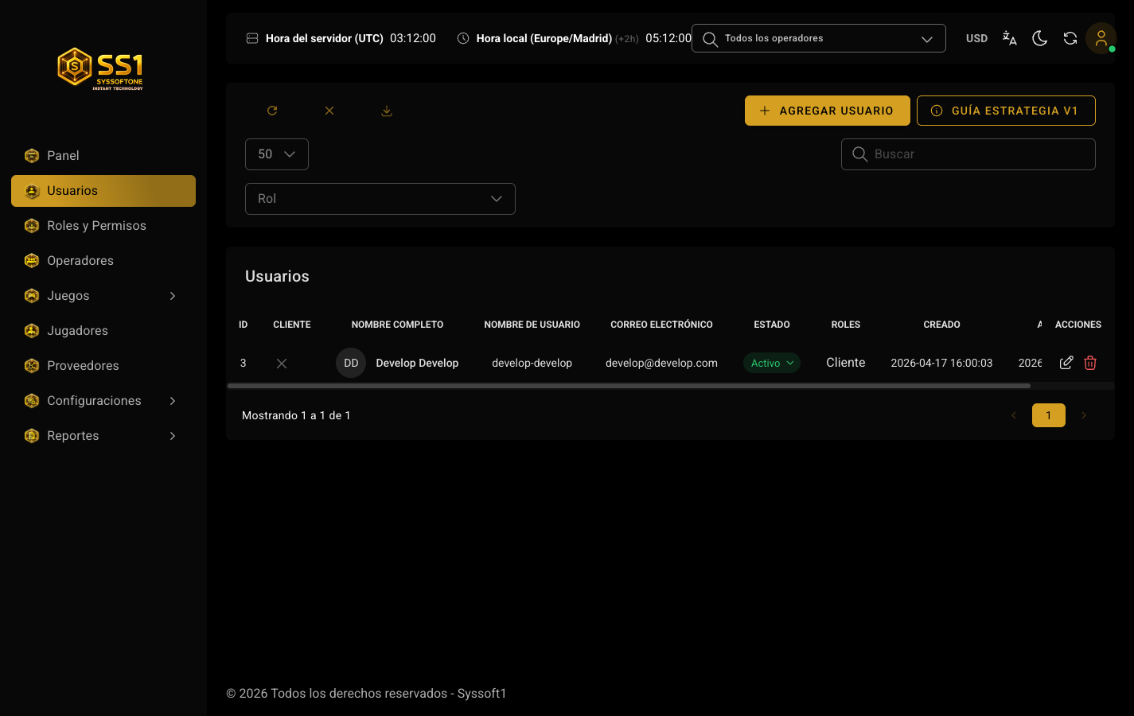This screenshot has width=1134, height=716.
Task: Click the AGREGAR USUARIO button
Action: pyautogui.click(x=828, y=111)
